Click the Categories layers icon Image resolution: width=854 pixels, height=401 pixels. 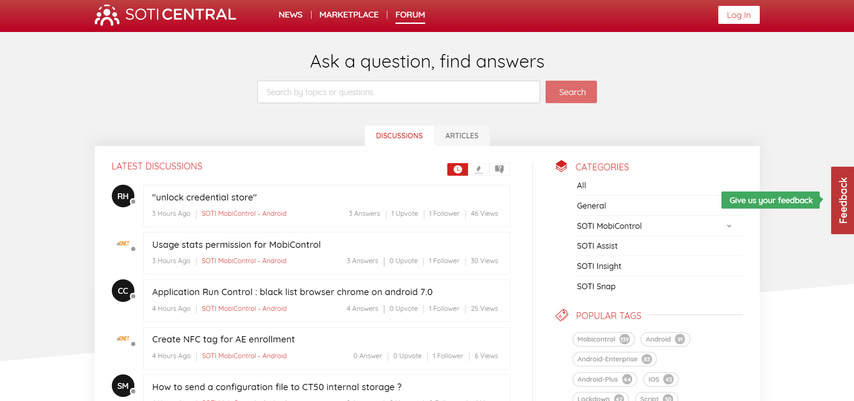point(561,166)
